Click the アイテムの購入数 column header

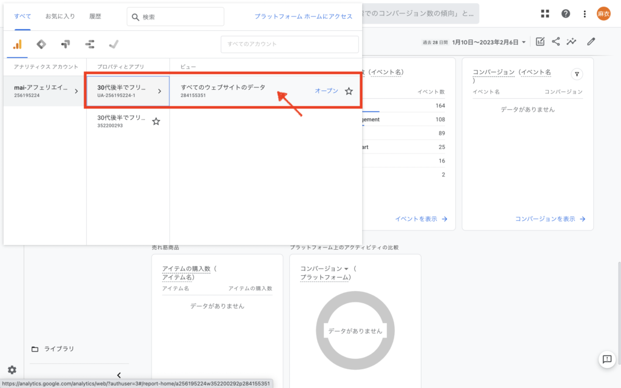(250, 289)
